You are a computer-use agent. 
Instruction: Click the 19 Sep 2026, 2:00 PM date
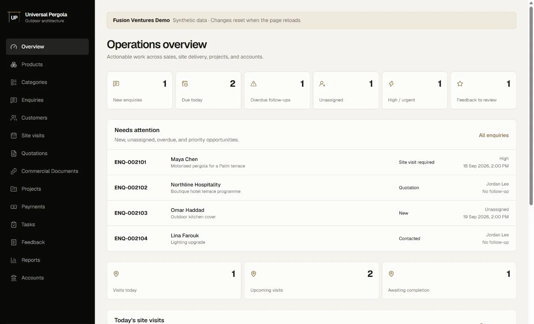tap(486, 217)
